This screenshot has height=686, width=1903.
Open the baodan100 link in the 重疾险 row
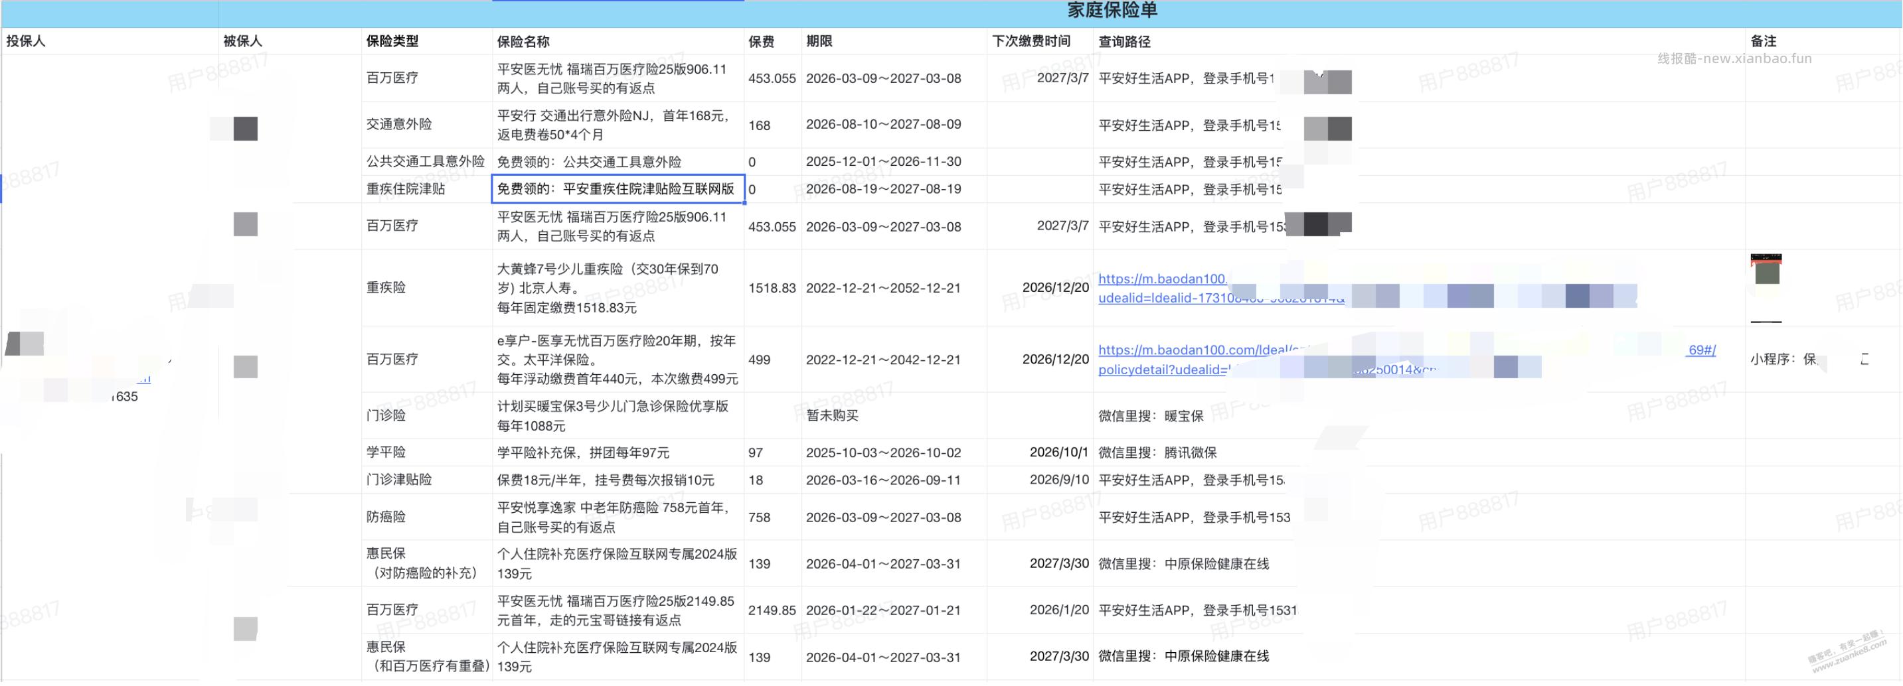point(1220,288)
